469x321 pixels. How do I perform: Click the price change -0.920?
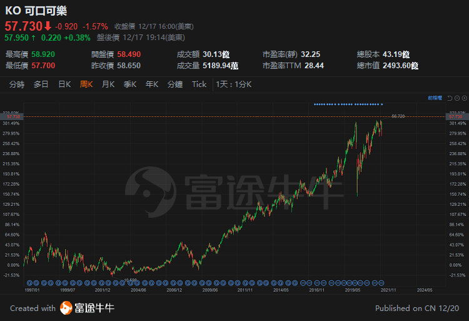(66, 27)
